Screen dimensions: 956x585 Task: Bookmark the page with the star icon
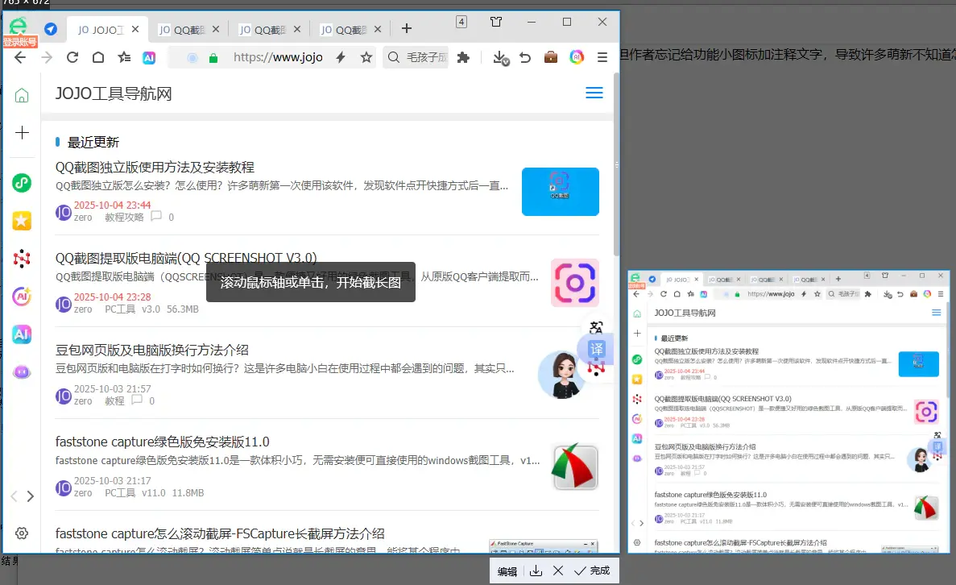pos(366,57)
